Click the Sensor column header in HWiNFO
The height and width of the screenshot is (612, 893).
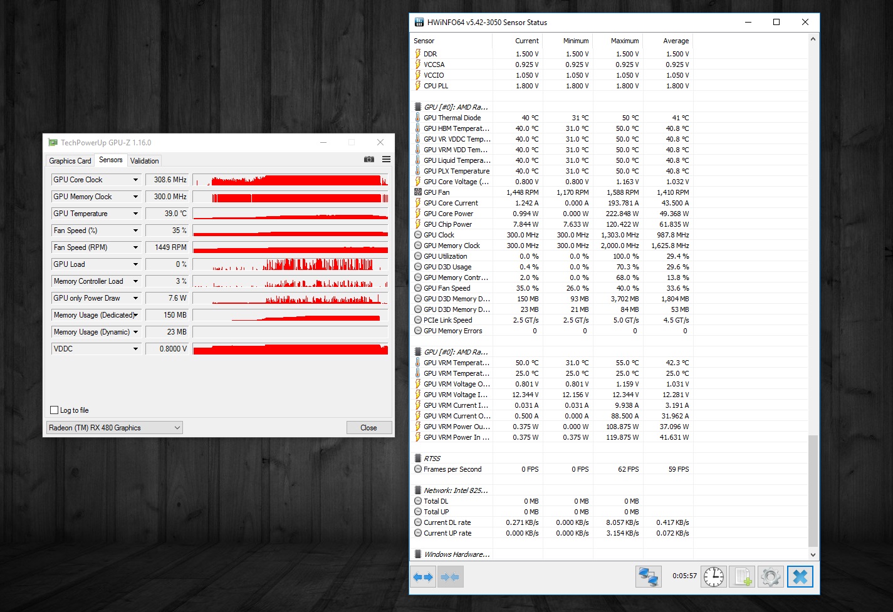tap(452, 41)
